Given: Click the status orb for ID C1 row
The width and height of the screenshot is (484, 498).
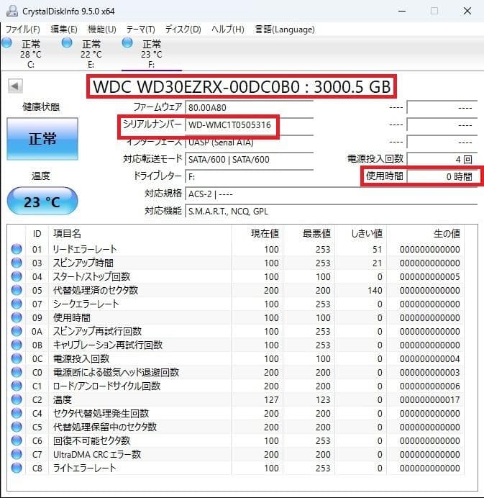Looking at the screenshot, I should point(17,386).
